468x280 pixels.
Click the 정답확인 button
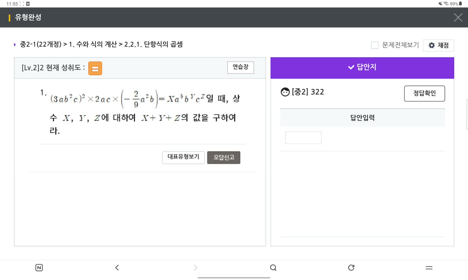(424, 93)
